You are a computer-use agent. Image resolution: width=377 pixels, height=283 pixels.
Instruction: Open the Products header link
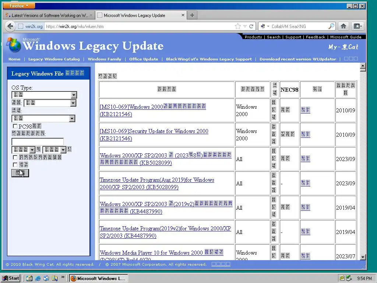253,37
